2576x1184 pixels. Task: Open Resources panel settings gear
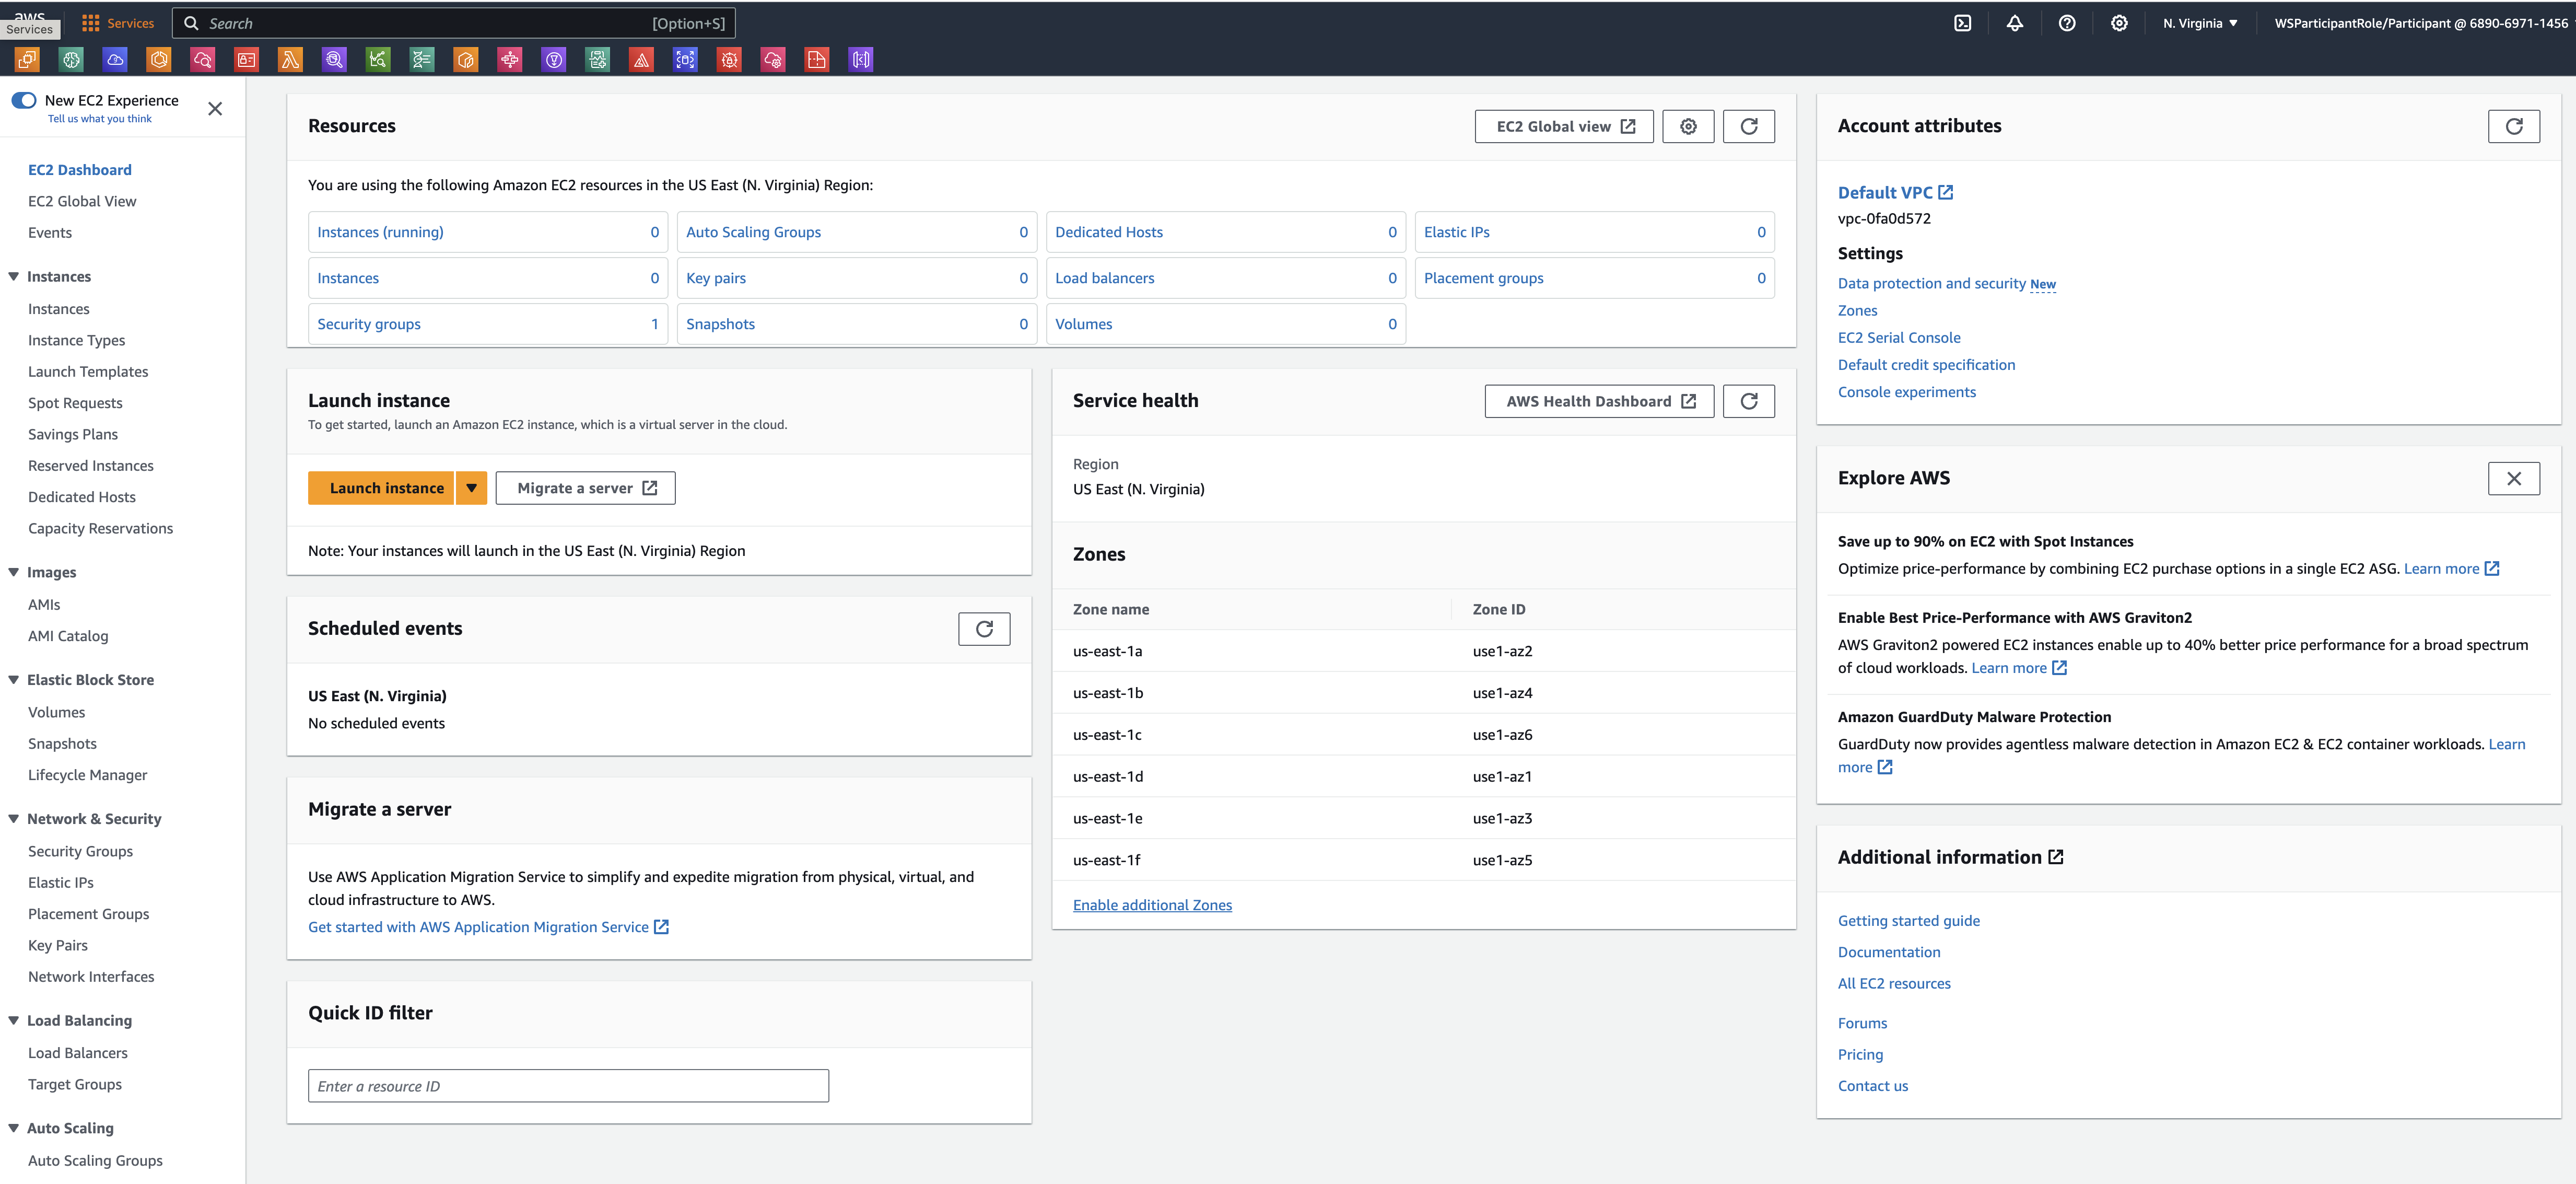(1688, 126)
